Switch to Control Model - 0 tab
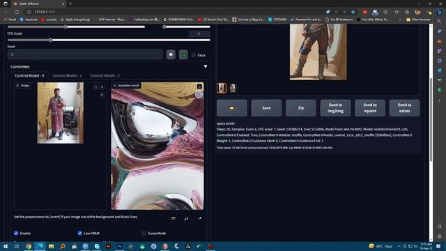This screenshot has height=251, width=446. [x=29, y=75]
